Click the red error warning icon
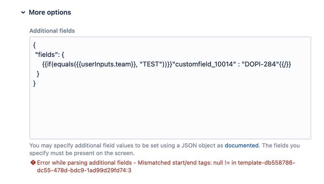 click(33, 163)
